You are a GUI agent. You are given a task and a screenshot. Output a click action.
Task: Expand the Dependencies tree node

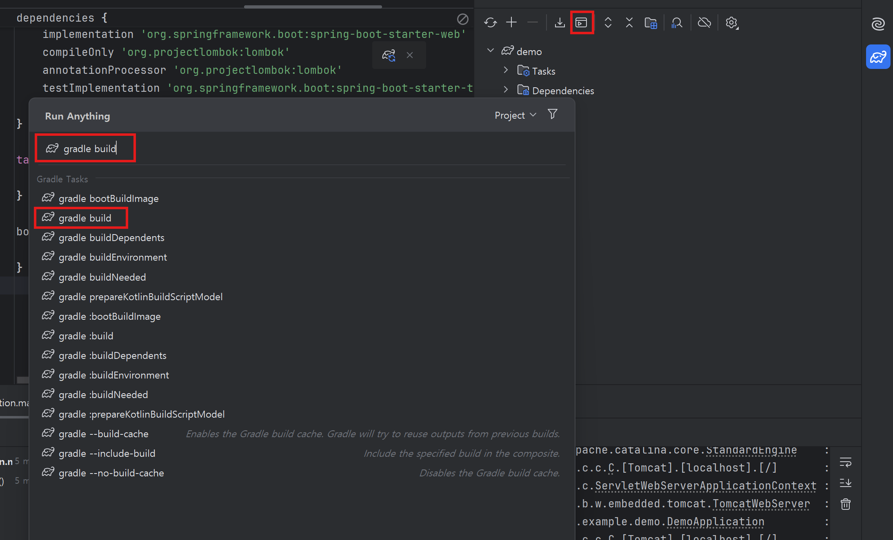(x=506, y=90)
